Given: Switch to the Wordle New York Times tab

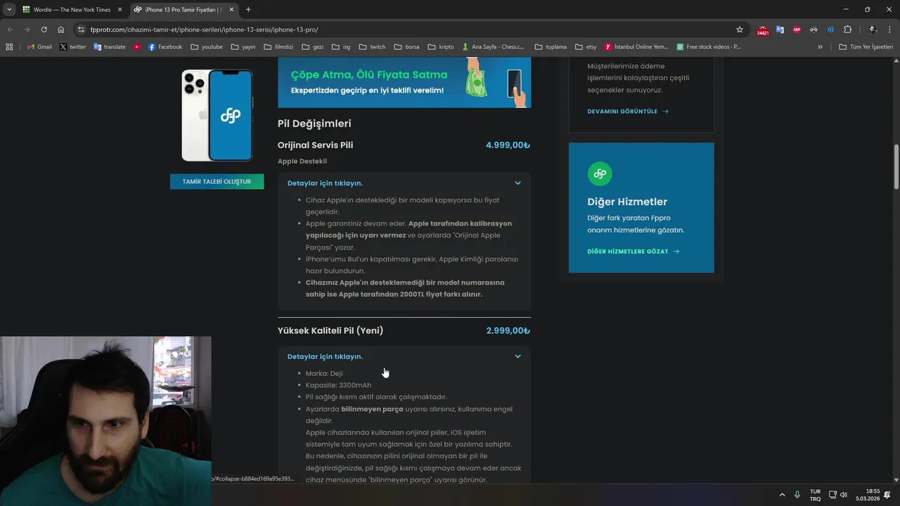Looking at the screenshot, I should click(x=72, y=10).
